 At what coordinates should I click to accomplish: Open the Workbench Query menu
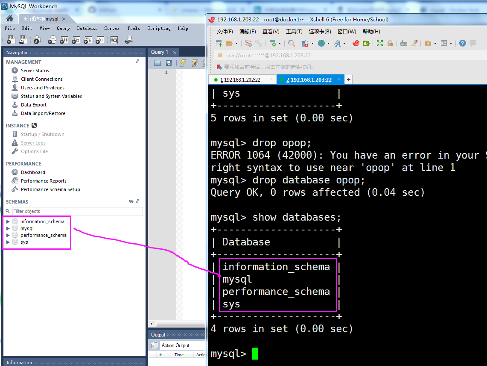click(x=63, y=28)
